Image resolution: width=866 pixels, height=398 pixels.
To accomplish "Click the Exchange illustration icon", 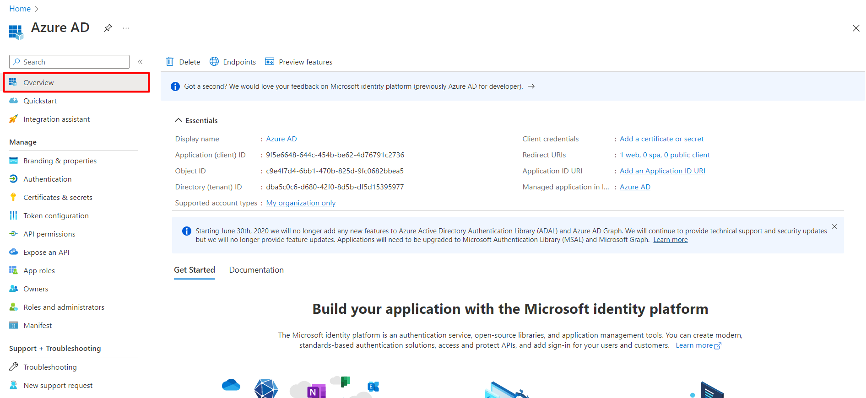I will 373,387.
